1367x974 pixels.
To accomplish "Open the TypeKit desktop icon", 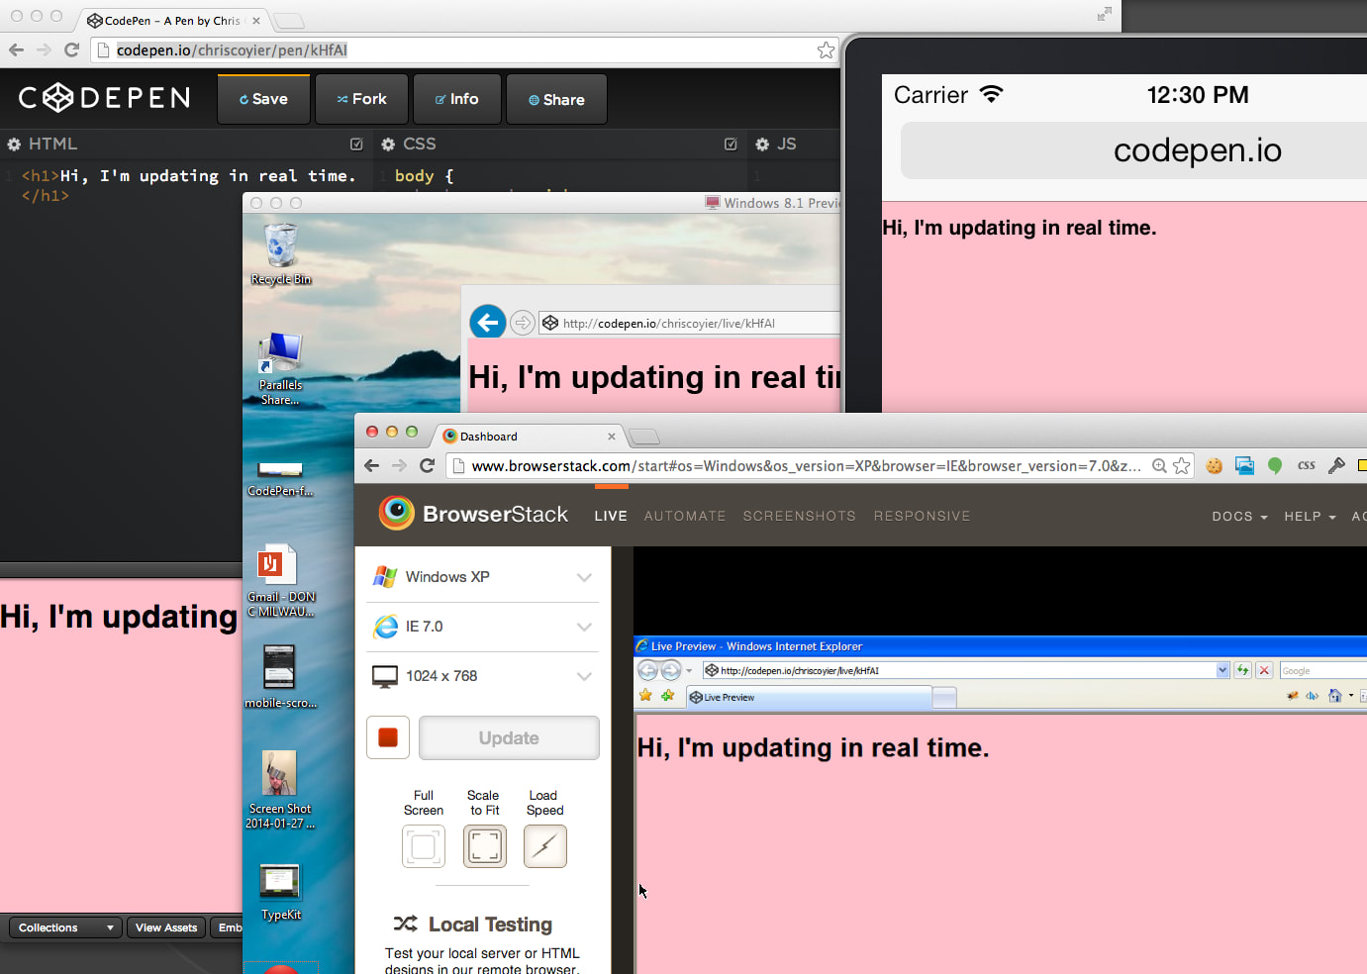I will [281, 892].
